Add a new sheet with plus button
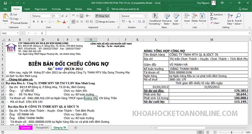Viewport: 252px width, 134px height. (x=75, y=128)
